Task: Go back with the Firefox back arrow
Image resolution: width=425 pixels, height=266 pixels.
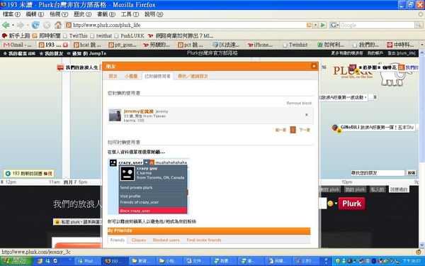Action: (x=6, y=25)
